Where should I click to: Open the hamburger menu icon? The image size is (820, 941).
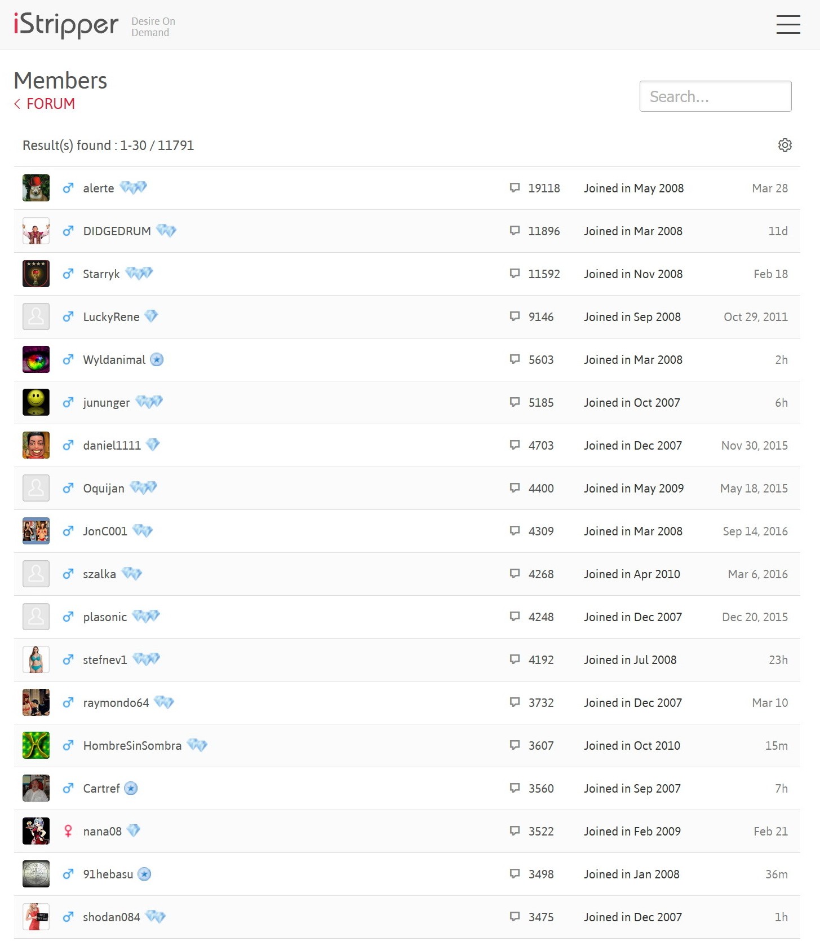pyautogui.click(x=788, y=25)
